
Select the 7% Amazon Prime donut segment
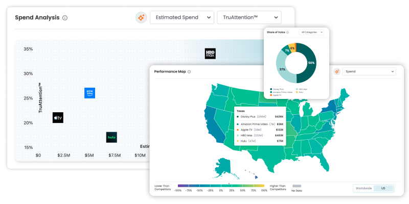pos(287,50)
